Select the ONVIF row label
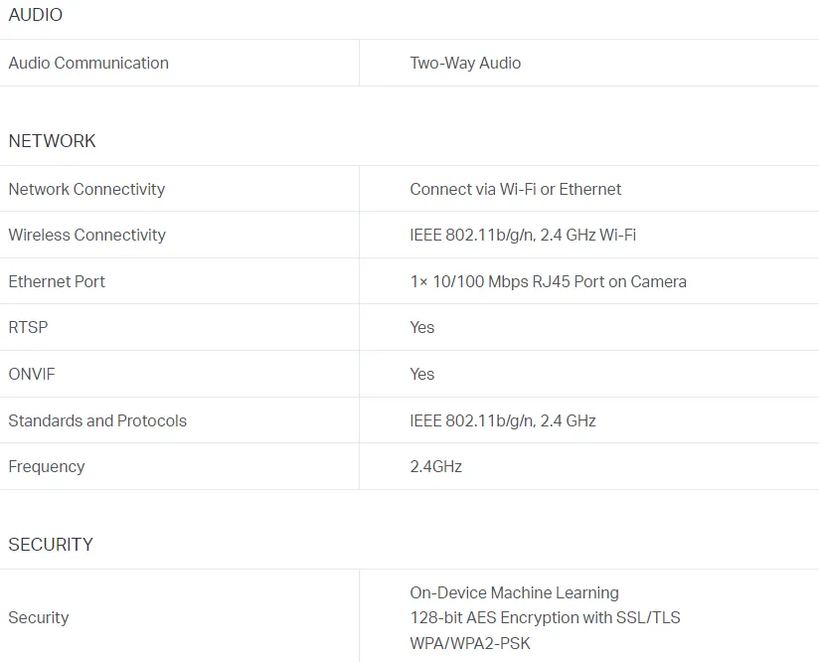Viewport: 819px width, 662px height. pos(32,374)
